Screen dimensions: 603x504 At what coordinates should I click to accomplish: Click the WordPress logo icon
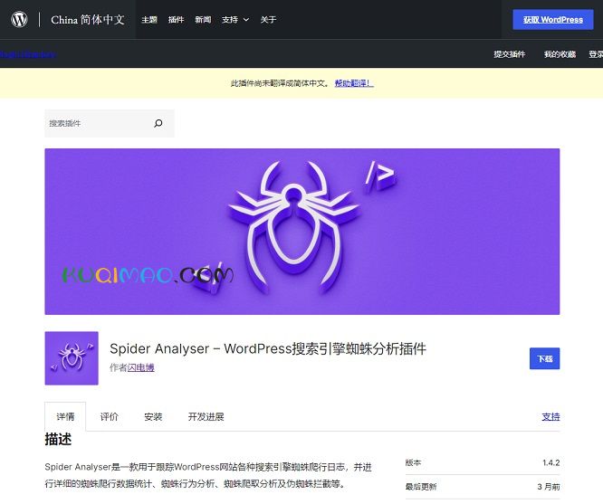[x=19, y=19]
